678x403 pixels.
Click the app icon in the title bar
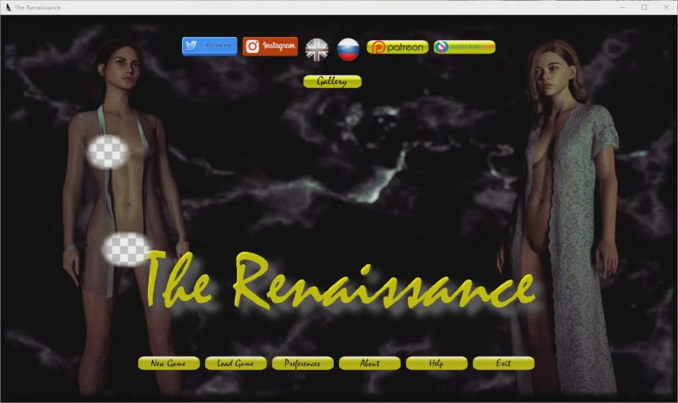click(x=8, y=7)
